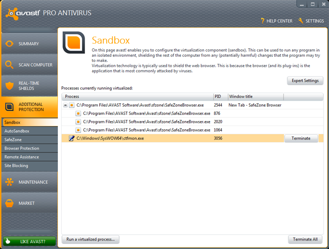Click the large Sandbox header icon

tap(74, 43)
